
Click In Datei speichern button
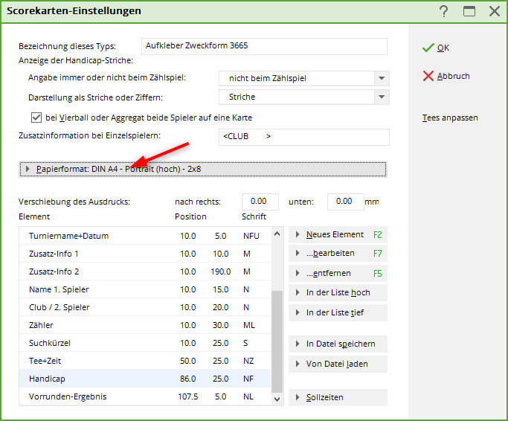[338, 344]
